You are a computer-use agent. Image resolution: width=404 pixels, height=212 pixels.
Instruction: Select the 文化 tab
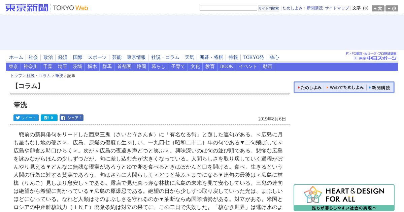coord(195,67)
